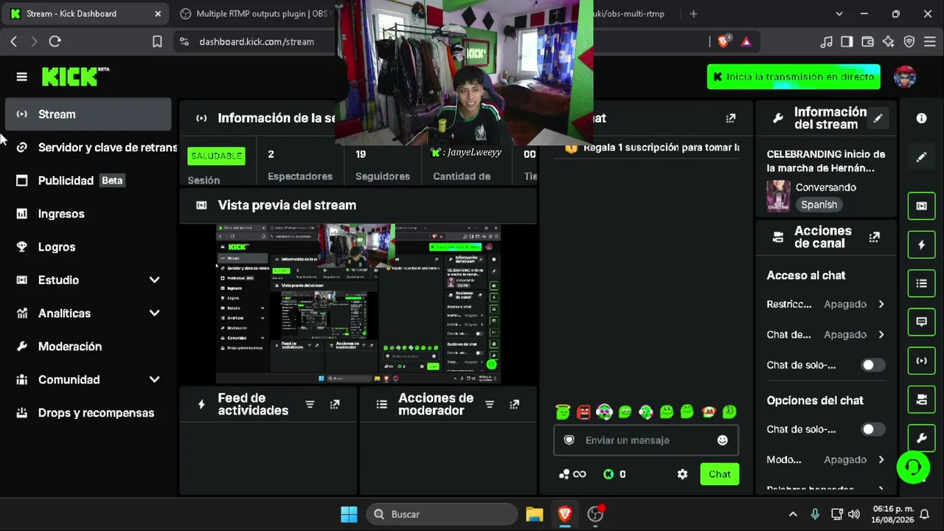Open the Restricc... Apagado chat option

pyautogui.click(x=826, y=304)
